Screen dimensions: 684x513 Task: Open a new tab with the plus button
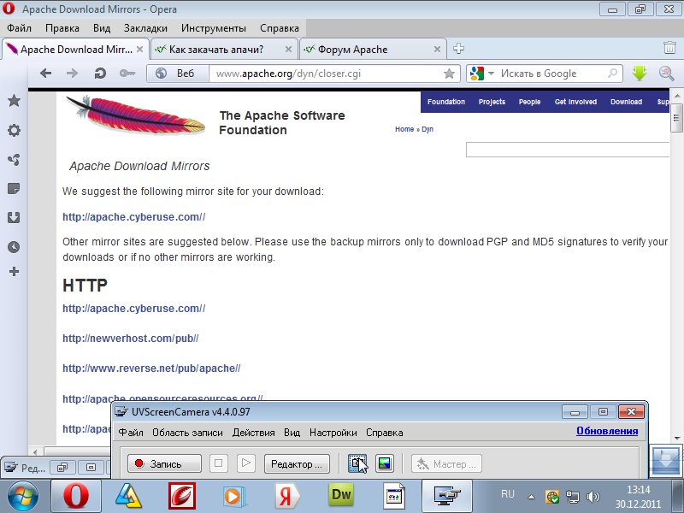pos(458,49)
